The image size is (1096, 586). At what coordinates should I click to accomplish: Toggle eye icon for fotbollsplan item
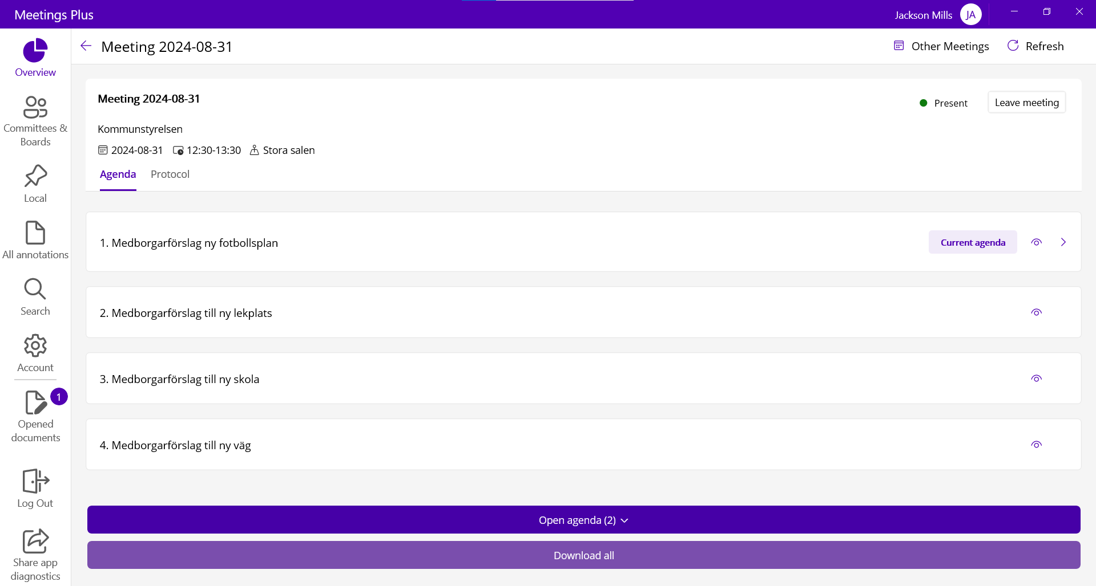point(1037,242)
